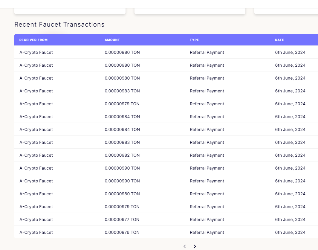
Task: Select Referral Payment in the 0.00000976 TON row
Action: (207, 232)
